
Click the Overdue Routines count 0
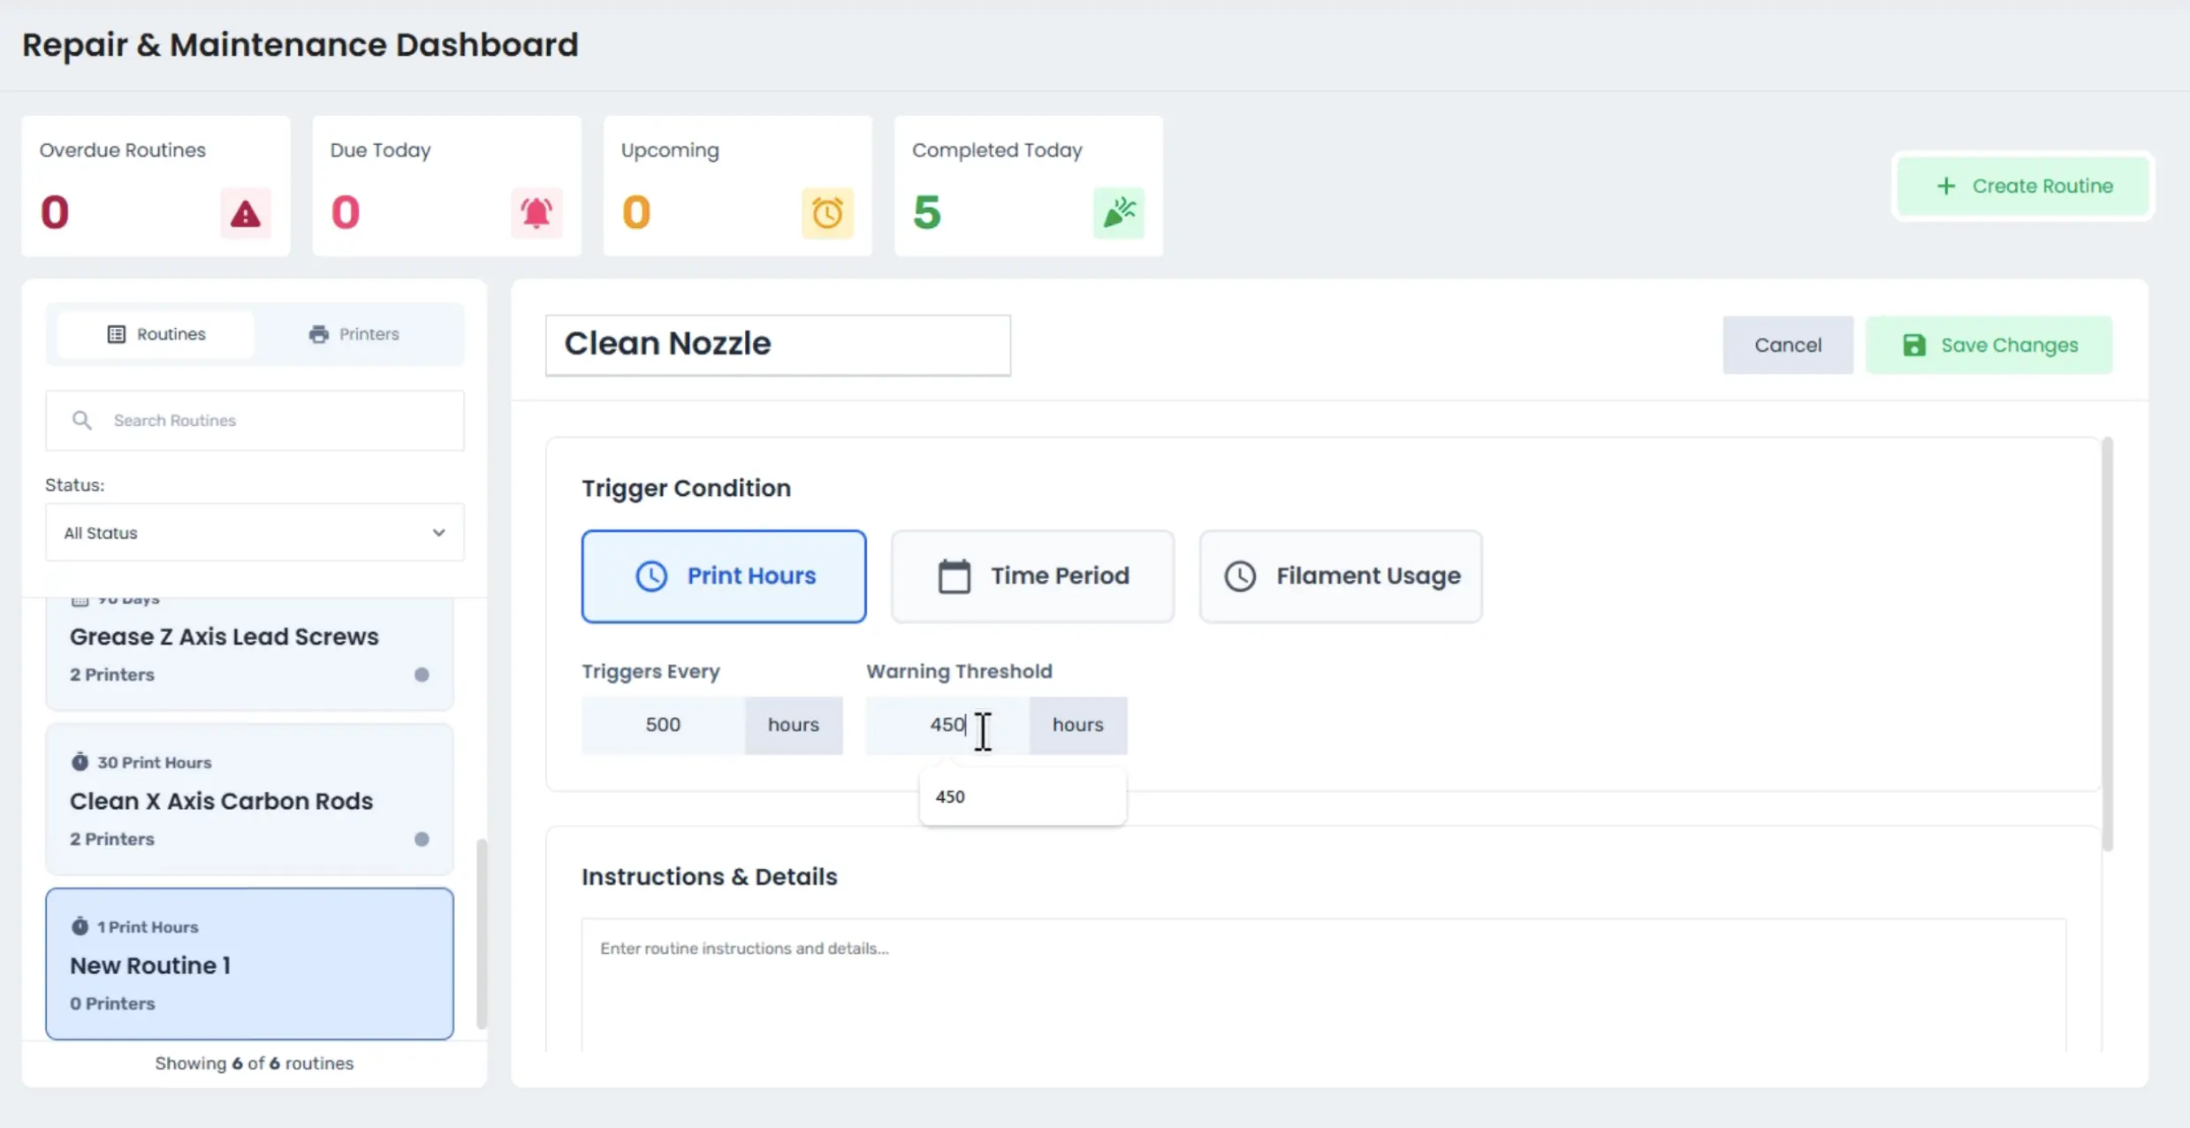pos(55,212)
